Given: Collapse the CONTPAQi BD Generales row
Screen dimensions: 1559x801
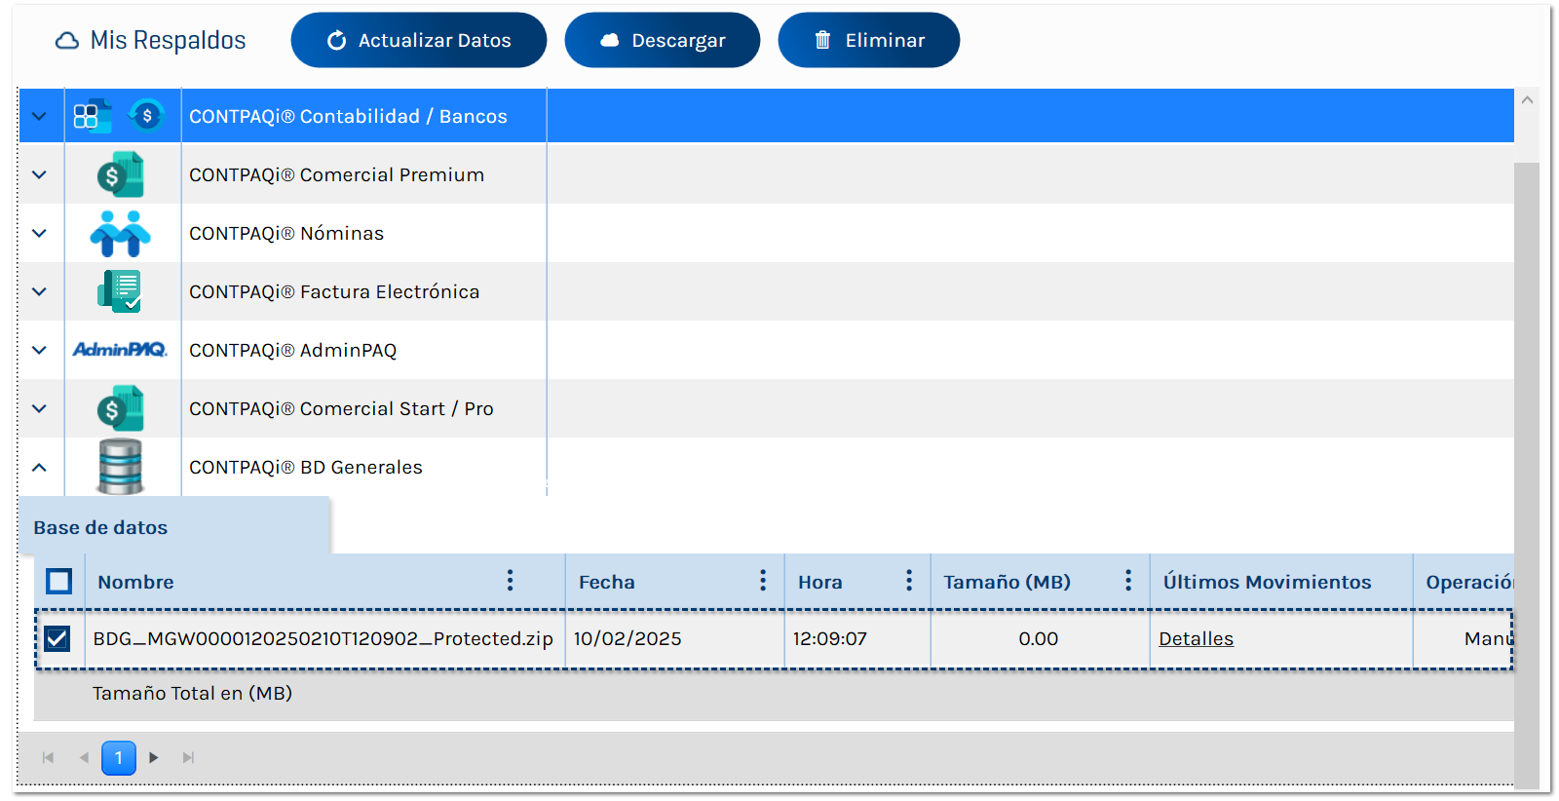Looking at the screenshot, I should tap(39, 468).
